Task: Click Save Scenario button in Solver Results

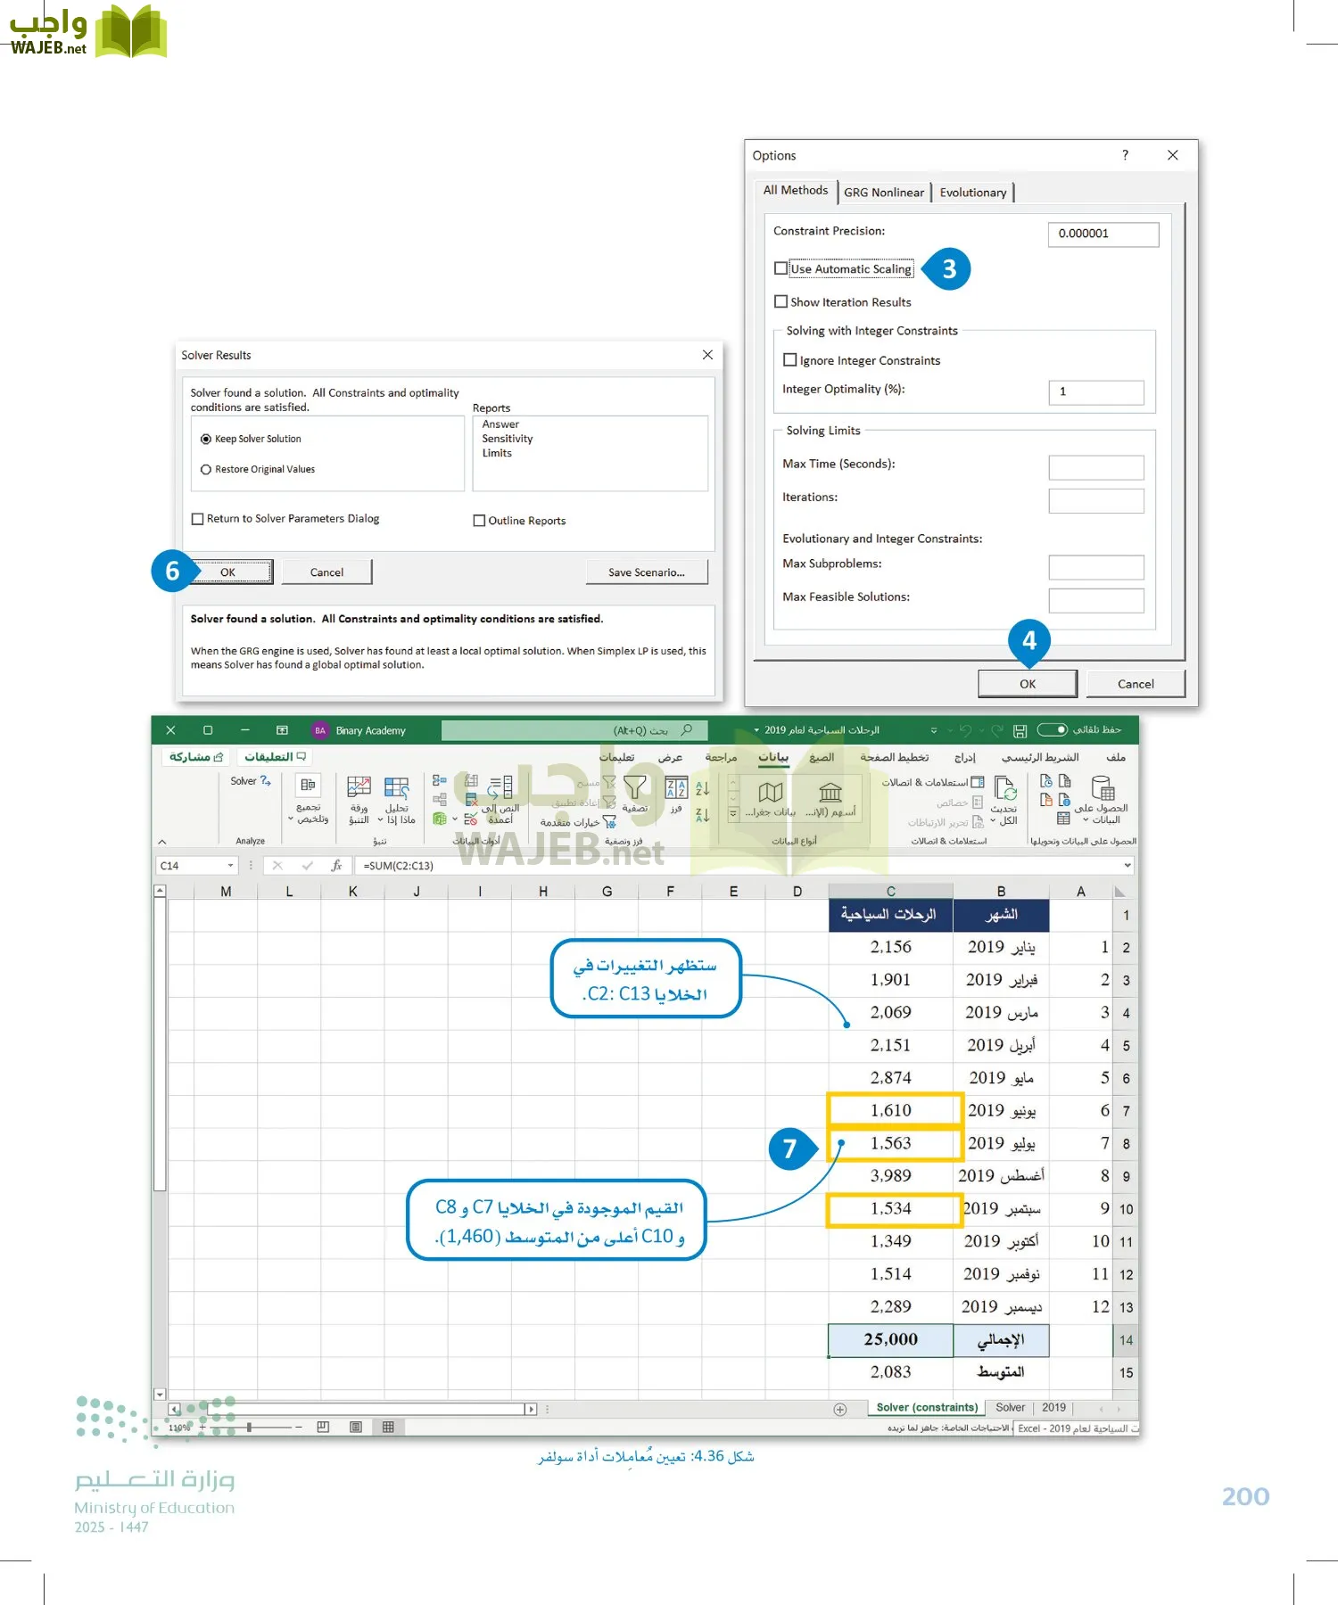Action: (x=646, y=572)
